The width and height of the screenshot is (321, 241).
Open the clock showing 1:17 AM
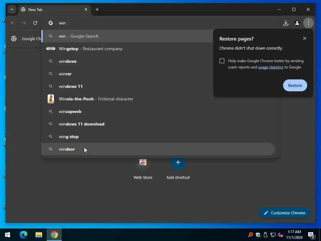(x=294, y=235)
